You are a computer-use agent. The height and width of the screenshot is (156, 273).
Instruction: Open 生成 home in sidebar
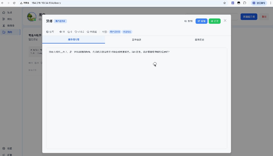pyautogui.click(x=10, y=12)
